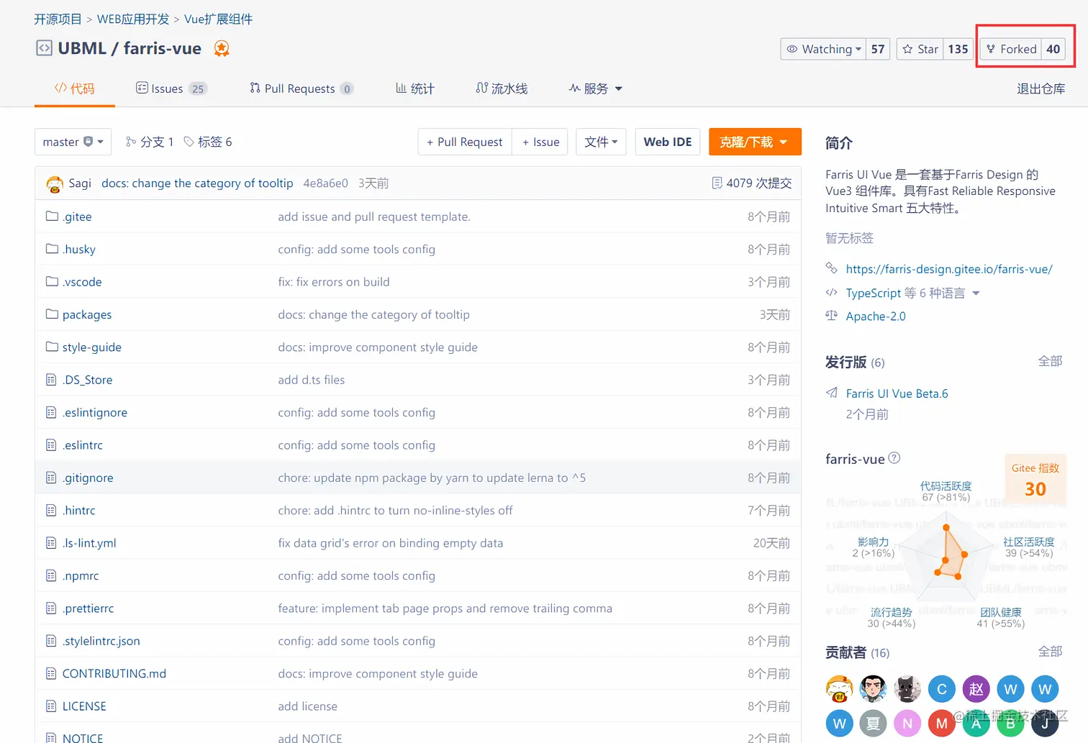The height and width of the screenshot is (743, 1088).
Task: Click the file icon beside .prettierrc
Action: click(x=51, y=608)
